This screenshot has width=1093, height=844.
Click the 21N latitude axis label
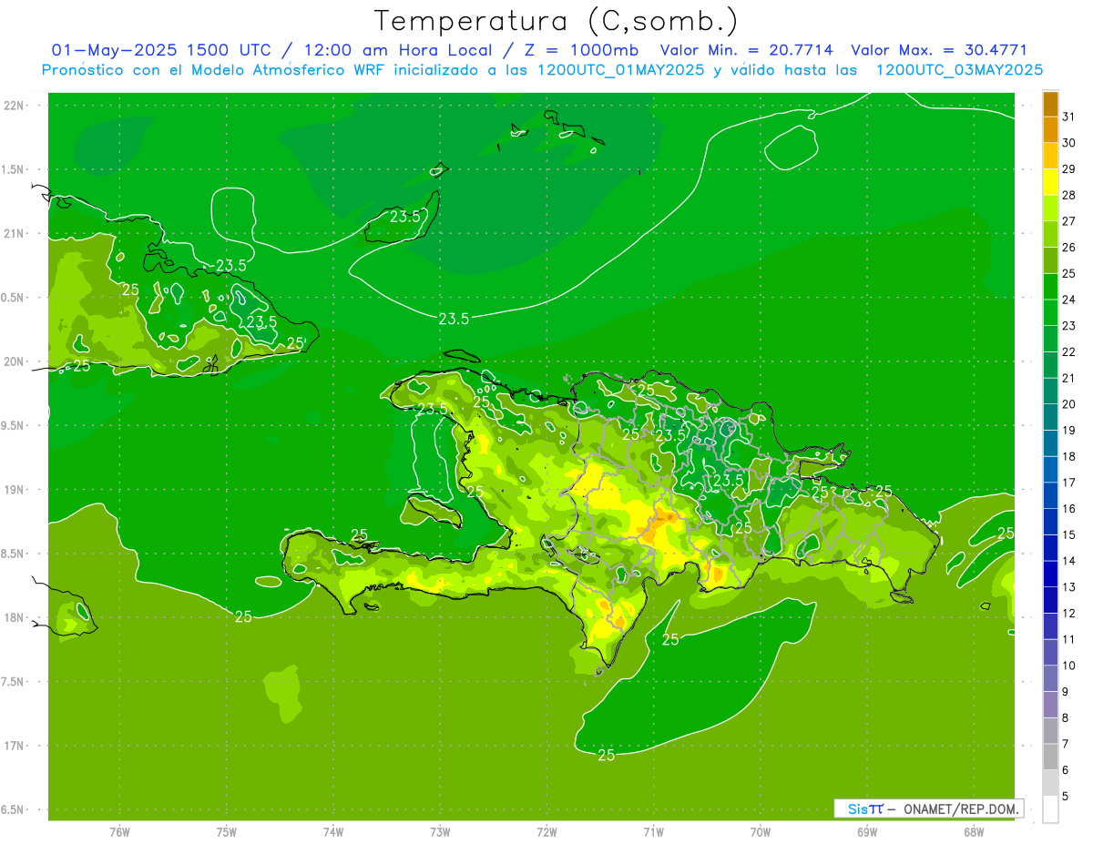[15, 234]
